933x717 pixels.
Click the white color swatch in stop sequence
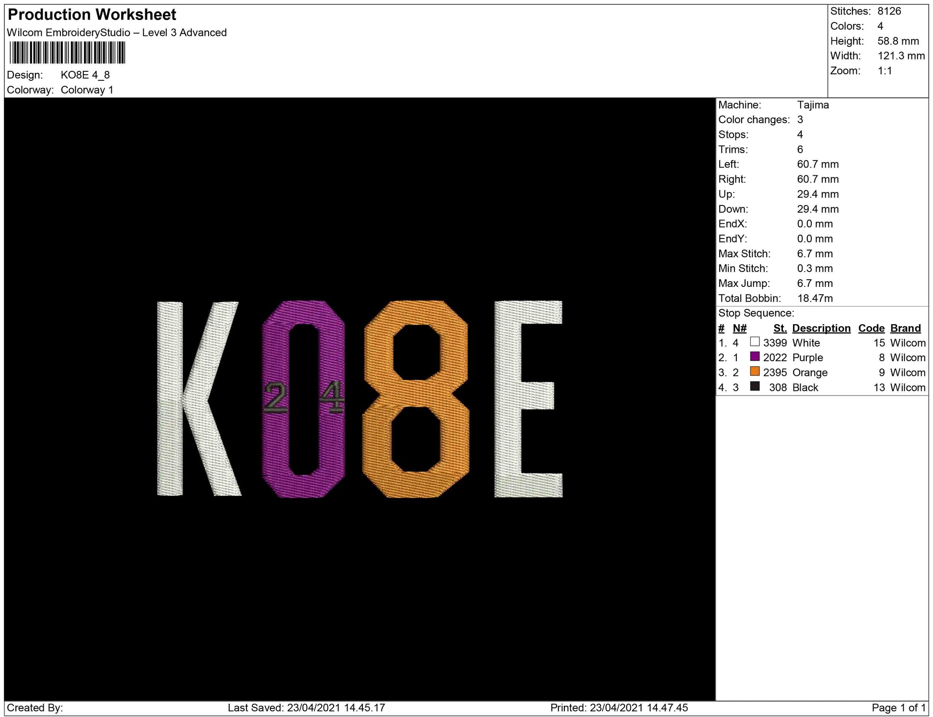tap(755, 342)
